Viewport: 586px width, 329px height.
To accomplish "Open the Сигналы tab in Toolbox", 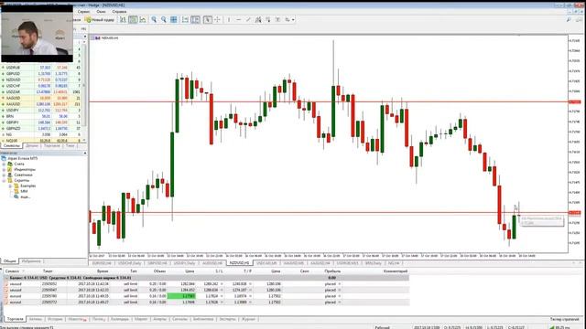I will coord(179,319).
